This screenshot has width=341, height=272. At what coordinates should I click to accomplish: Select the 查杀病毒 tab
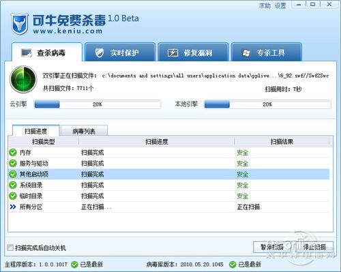[47, 52]
